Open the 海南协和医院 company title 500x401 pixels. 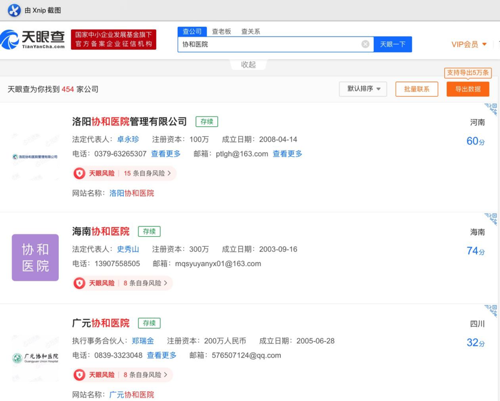[101, 232]
